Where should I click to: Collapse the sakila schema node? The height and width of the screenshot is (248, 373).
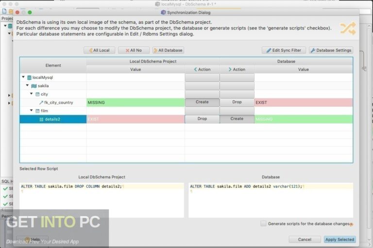click(27, 85)
